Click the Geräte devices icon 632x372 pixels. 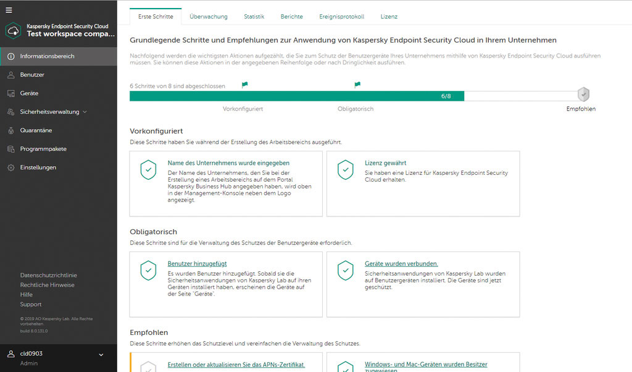[x=11, y=93]
